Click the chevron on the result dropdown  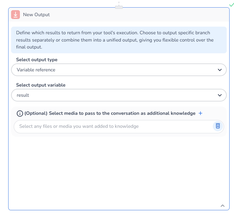220,95
